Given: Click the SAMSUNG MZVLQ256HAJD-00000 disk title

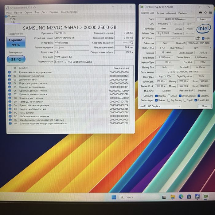Looking at the screenshot, I should [70, 28].
